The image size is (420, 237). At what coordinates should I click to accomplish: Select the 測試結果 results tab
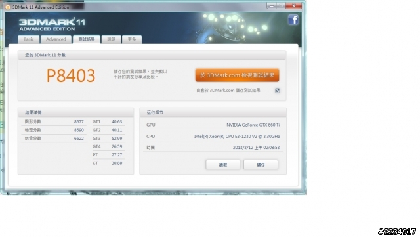[x=87, y=39]
